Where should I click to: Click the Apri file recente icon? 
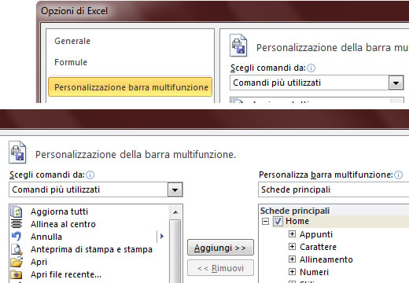click(x=17, y=274)
